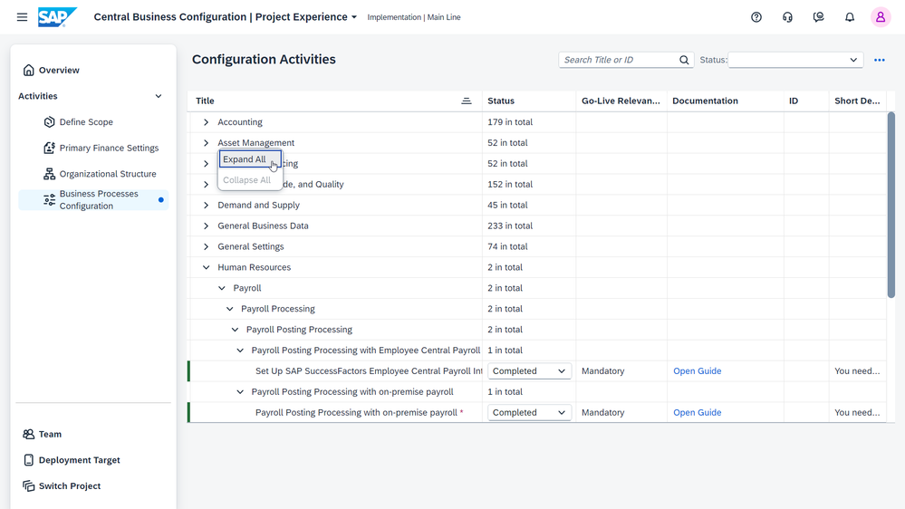Collapse the Human Resources row
Screen dimensions: 905x509
click(x=206, y=268)
